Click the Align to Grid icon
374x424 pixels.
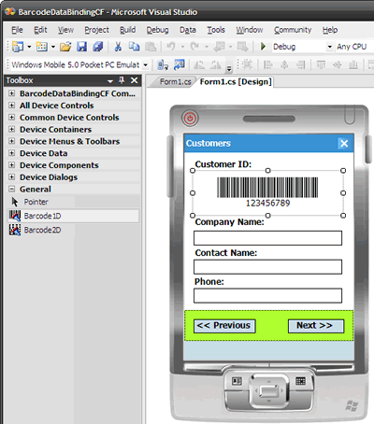click(x=248, y=64)
